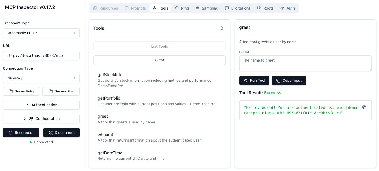This screenshot has height=171, width=379.
Task: Click the Servers File button
Action: [61, 92]
